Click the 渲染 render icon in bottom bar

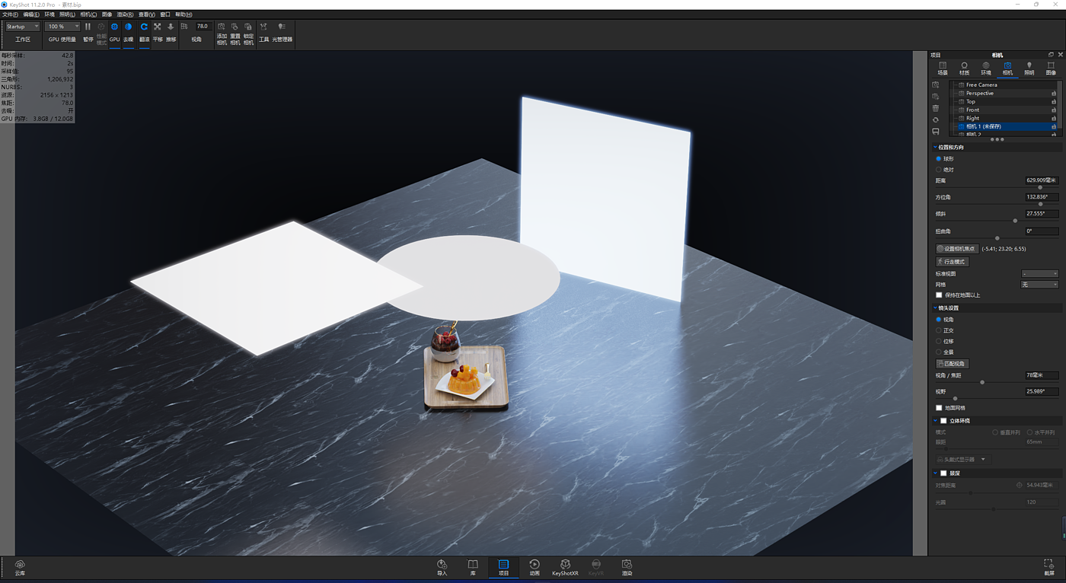(x=627, y=567)
